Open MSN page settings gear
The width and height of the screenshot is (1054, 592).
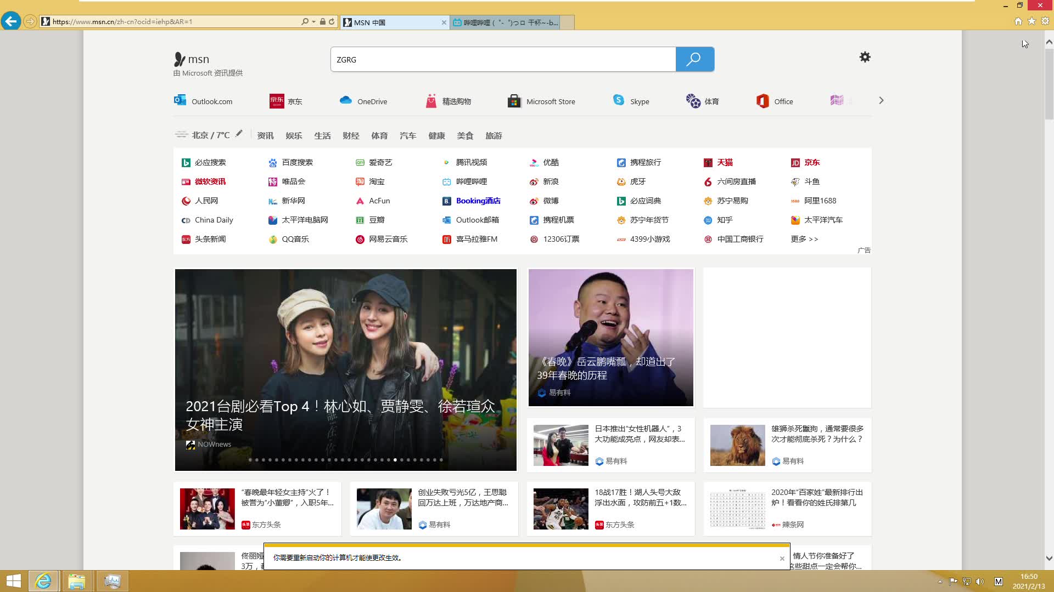pyautogui.click(x=865, y=57)
